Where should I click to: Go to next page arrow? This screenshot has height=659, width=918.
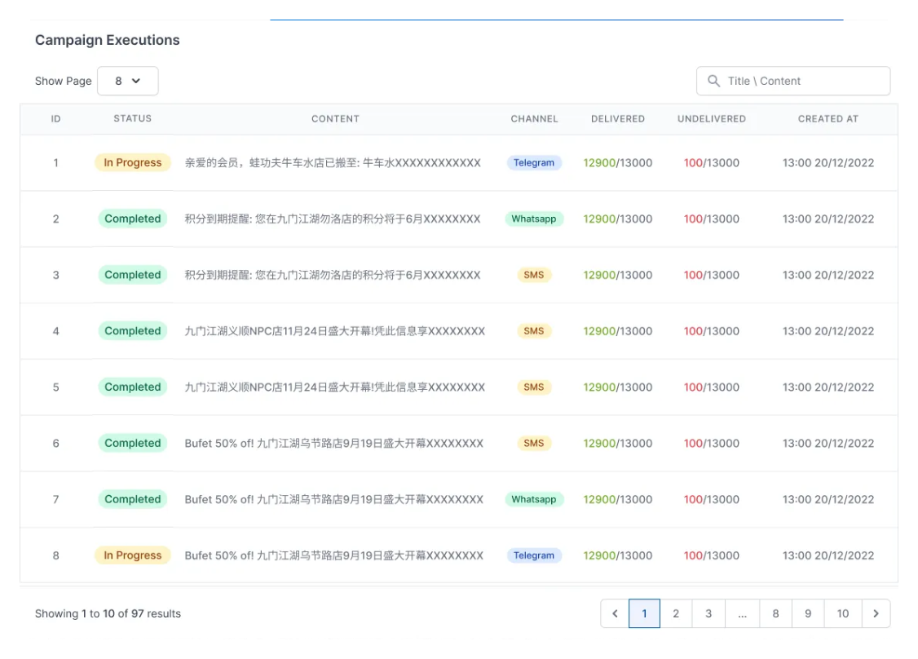point(876,613)
